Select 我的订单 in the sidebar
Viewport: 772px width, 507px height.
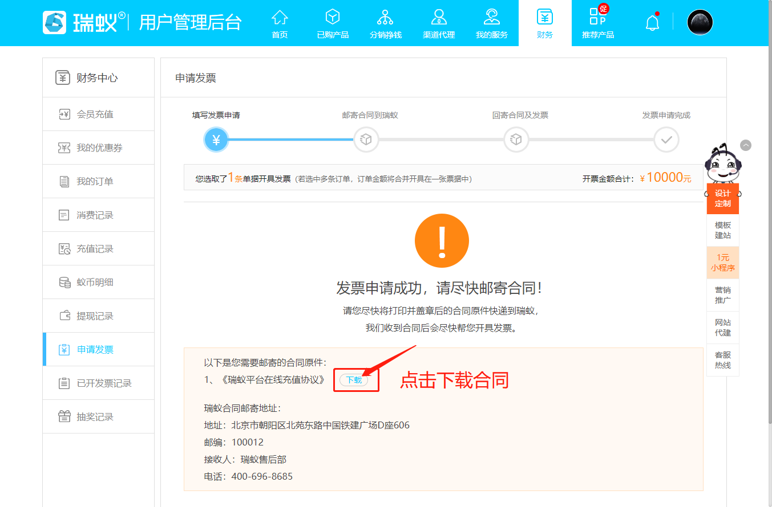coord(99,181)
